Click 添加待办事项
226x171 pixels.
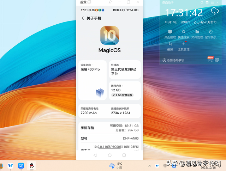pos(173,60)
